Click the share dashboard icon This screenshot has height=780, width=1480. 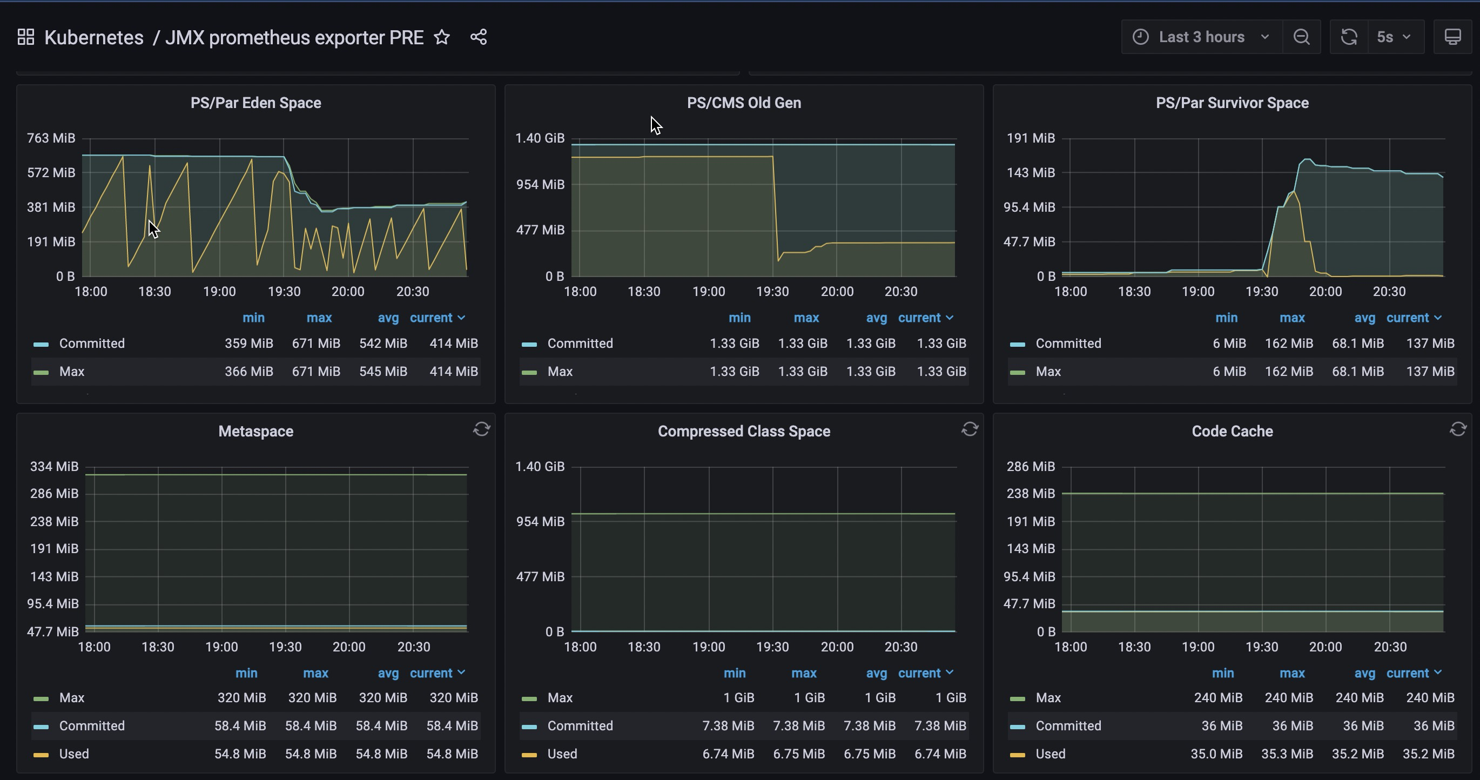[478, 37]
